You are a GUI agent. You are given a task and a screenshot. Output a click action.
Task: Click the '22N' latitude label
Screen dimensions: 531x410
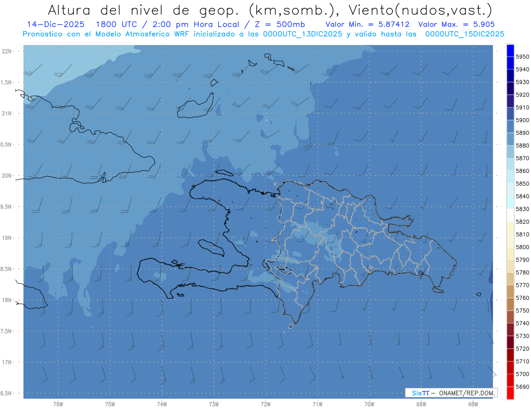point(7,51)
